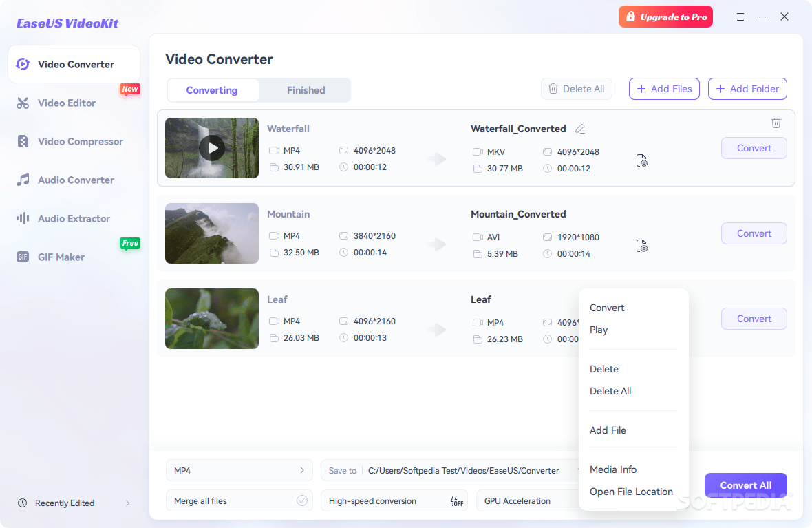Screen dimensions: 812x528
Task: Rename Waterfall_Converted using the pencil icon
Action: pyautogui.click(x=580, y=129)
